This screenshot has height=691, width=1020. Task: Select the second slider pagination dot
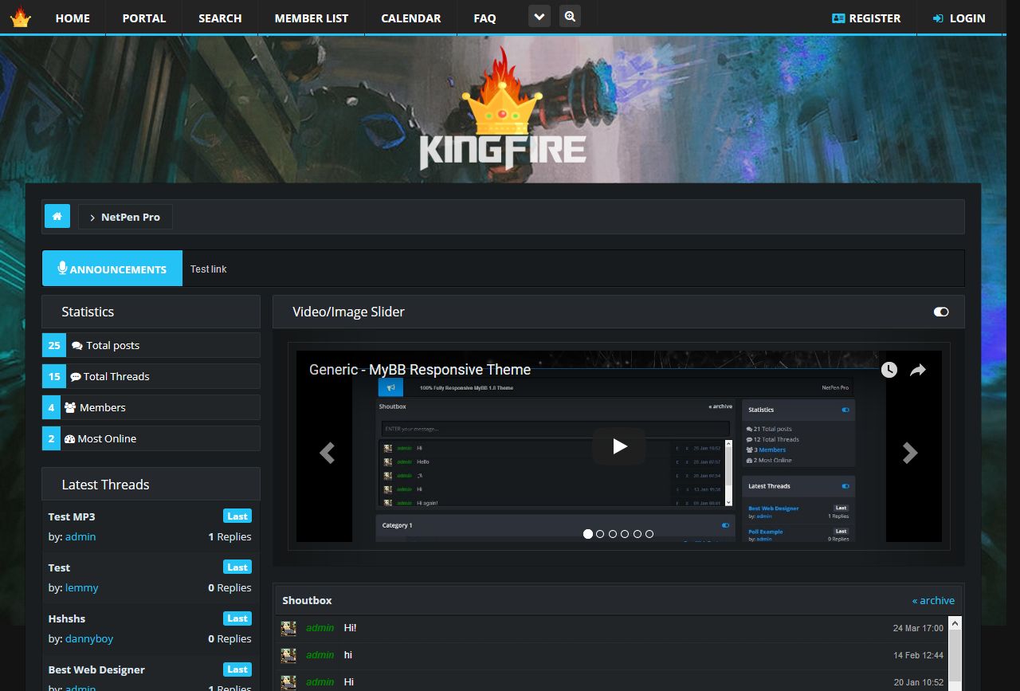point(600,534)
